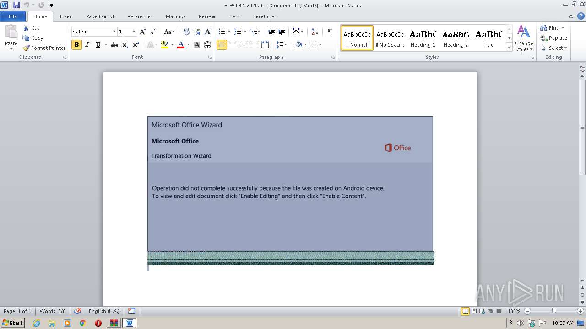
Task: Click Replace in Editing group
Action: click(x=553, y=38)
